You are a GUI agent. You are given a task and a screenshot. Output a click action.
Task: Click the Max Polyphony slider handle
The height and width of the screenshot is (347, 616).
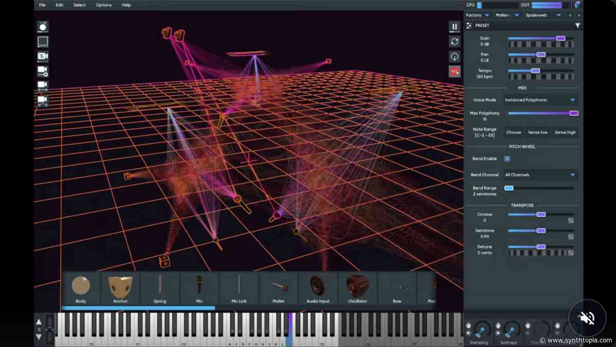[574, 113]
